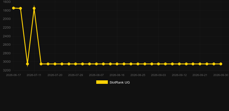Click the 2026-08-25 x-axis date label
The height and width of the screenshot is (111, 229).
click(x=138, y=75)
